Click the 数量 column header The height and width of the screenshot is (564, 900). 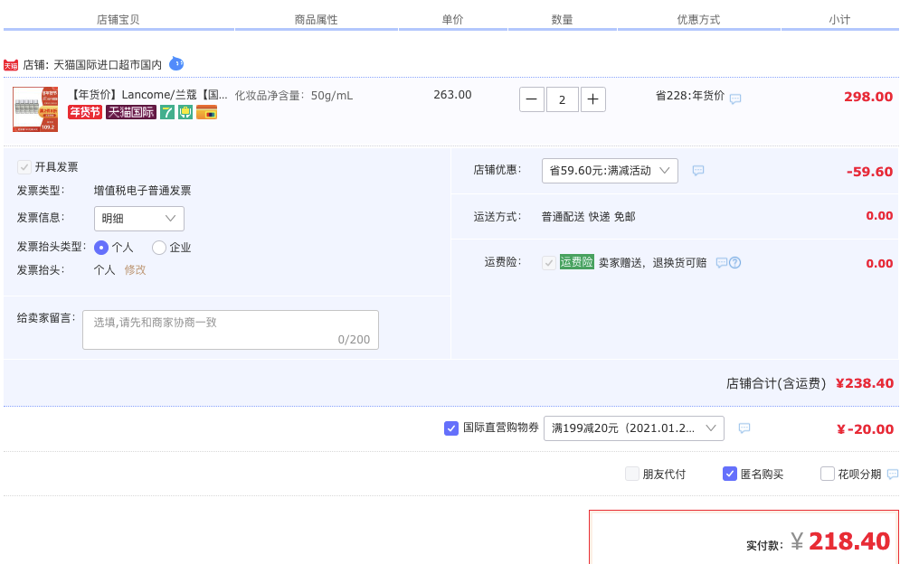[x=562, y=20]
